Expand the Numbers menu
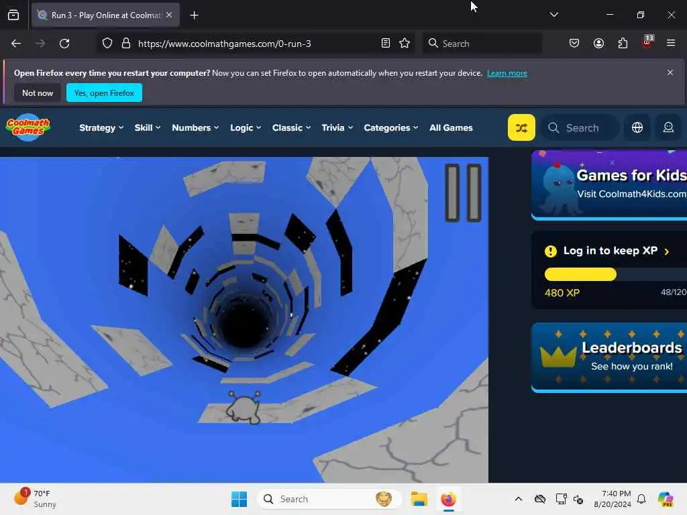Viewport: 687px width, 515px height. [x=195, y=128]
